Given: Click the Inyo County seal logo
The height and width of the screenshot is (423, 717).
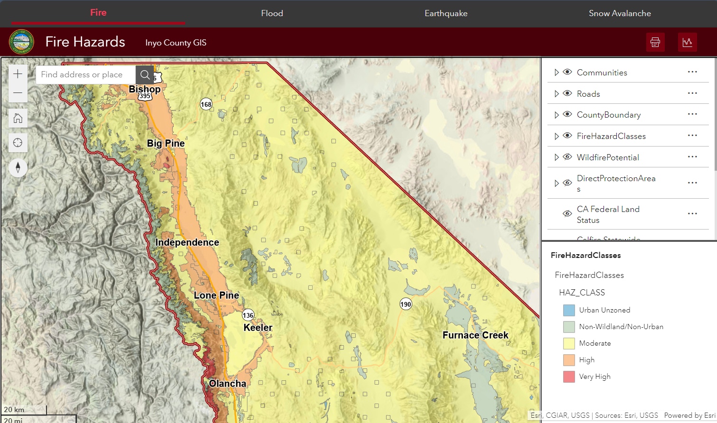Looking at the screenshot, I should pyautogui.click(x=21, y=42).
